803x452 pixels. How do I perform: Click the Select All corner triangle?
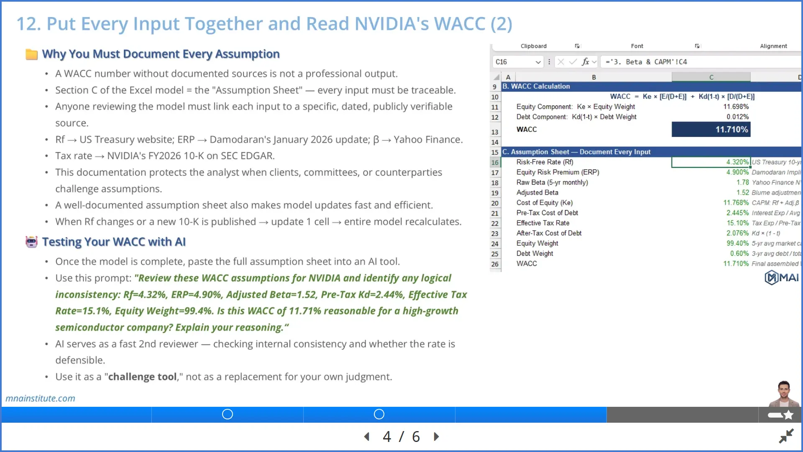tap(496, 77)
